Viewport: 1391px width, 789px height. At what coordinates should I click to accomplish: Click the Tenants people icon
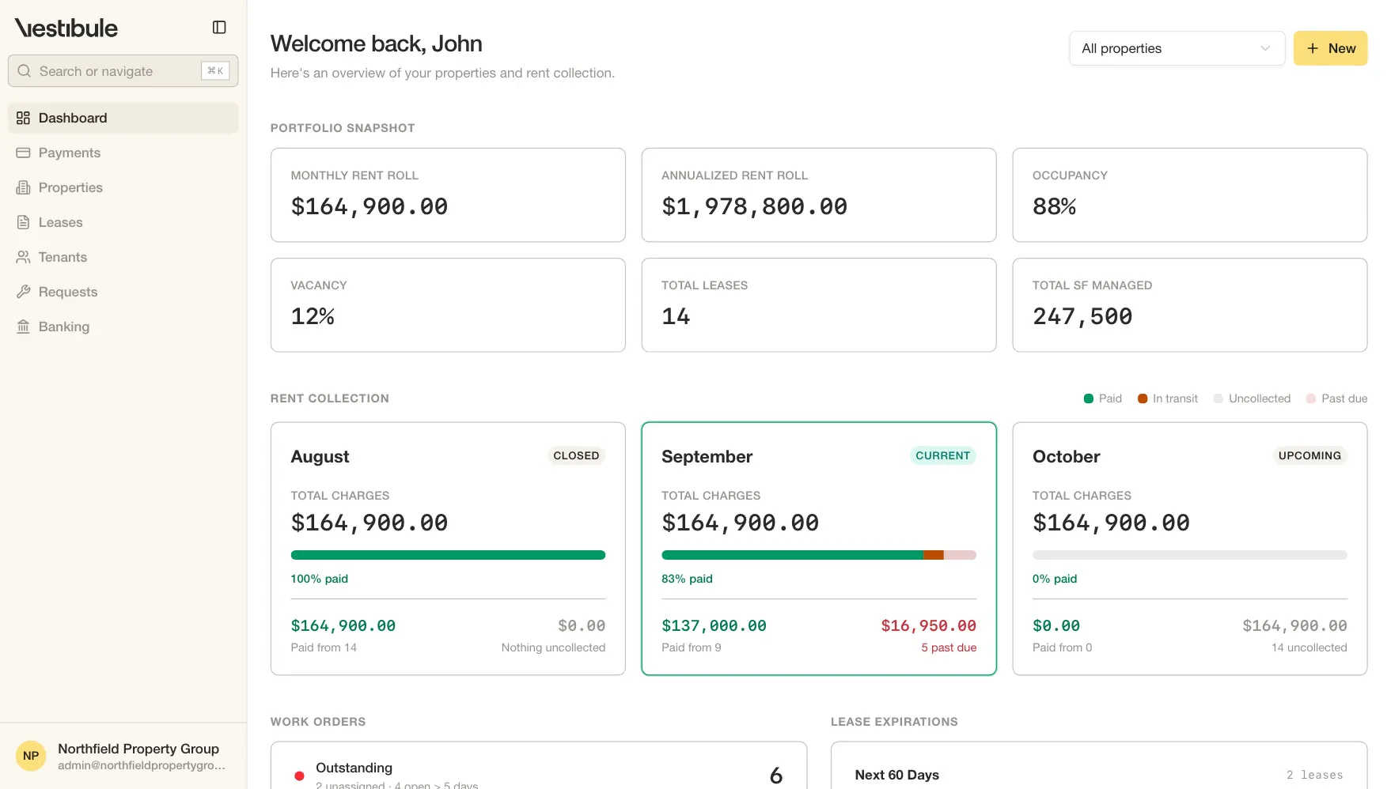pos(23,257)
